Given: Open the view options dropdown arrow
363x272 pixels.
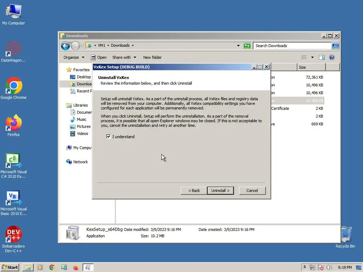Looking at the screenshot, I should [312, 57].
